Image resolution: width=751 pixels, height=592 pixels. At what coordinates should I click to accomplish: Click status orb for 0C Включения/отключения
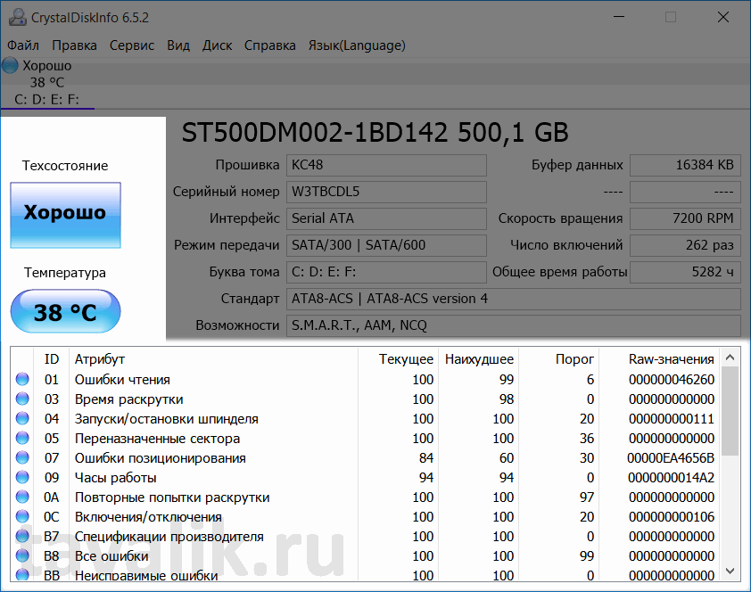pos(22,516)
